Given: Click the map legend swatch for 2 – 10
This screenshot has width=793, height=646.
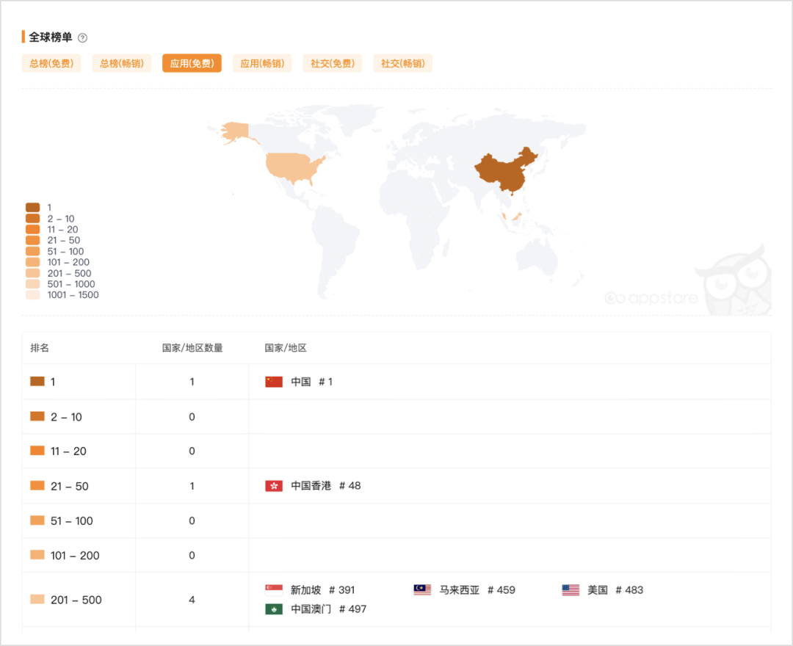Looking at the screenshot, I should (33, 218).
